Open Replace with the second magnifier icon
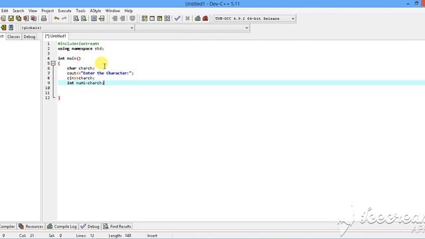This screenshot has height=239, width=425. (x=84, y=19)
